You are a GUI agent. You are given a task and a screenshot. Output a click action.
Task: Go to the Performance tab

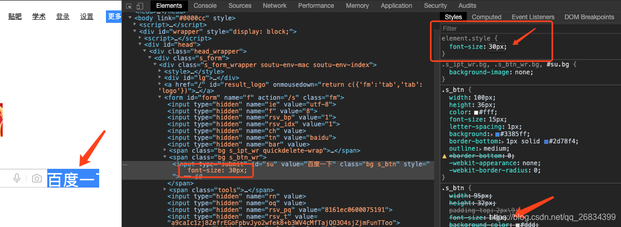click(x=316, y=6)
